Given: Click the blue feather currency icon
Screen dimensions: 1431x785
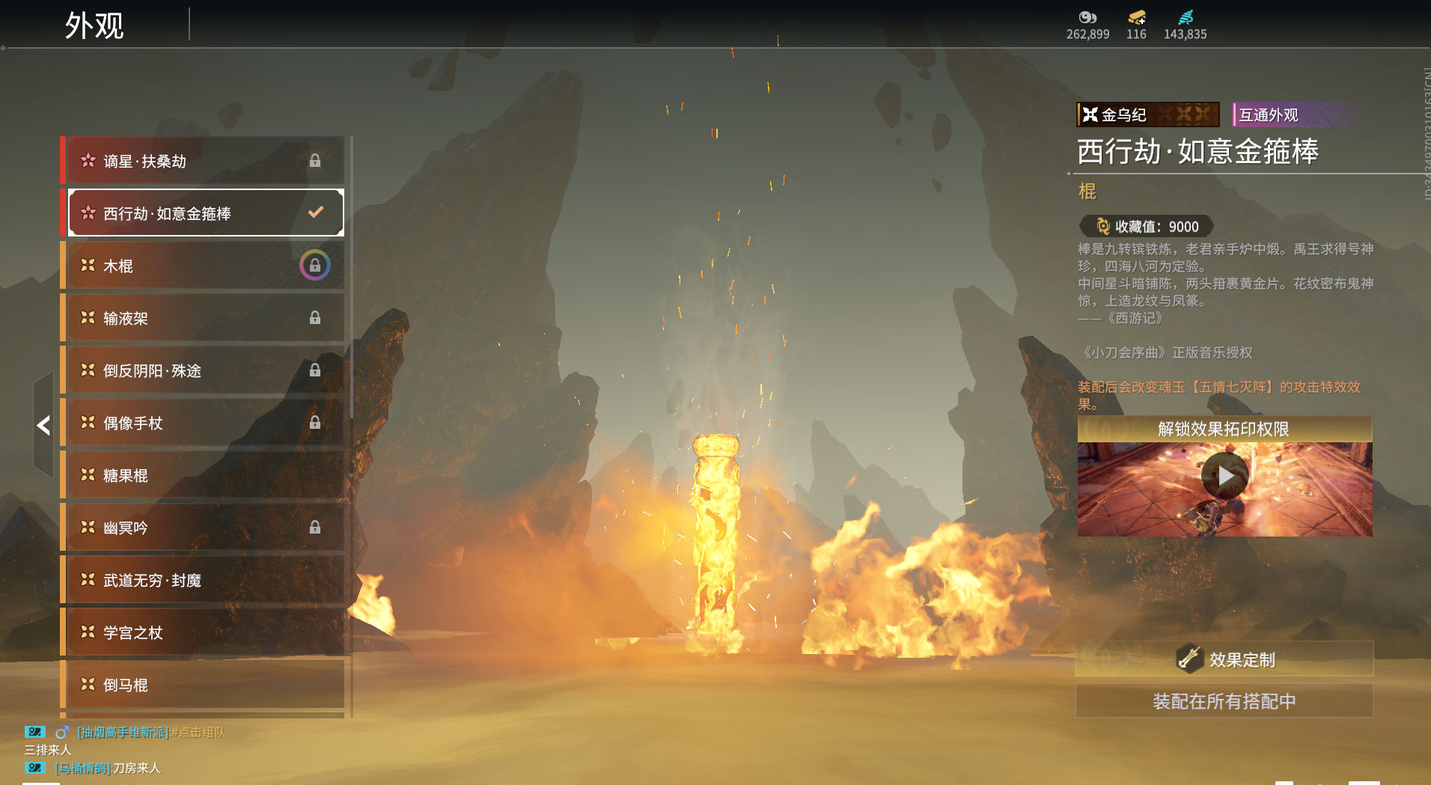Looking at the screenshot, I should click(1186, 17).
